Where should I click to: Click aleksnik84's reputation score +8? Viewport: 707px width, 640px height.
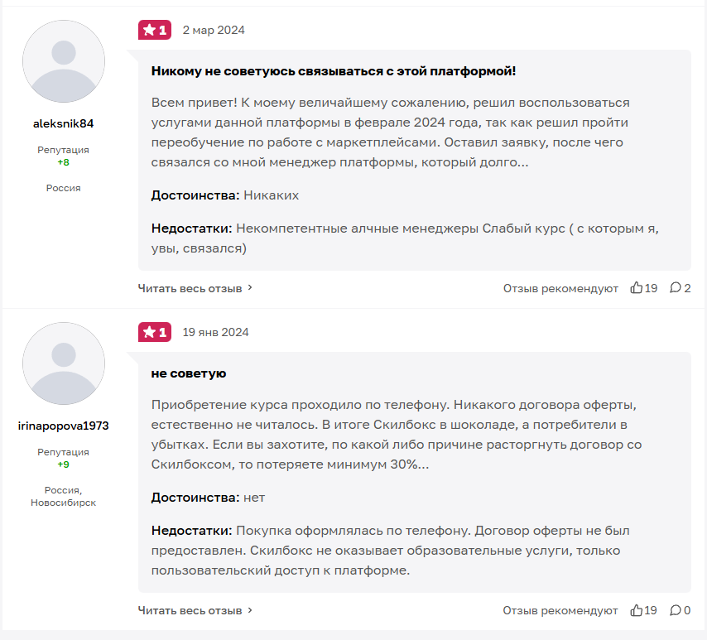click(x=64, y=162)
